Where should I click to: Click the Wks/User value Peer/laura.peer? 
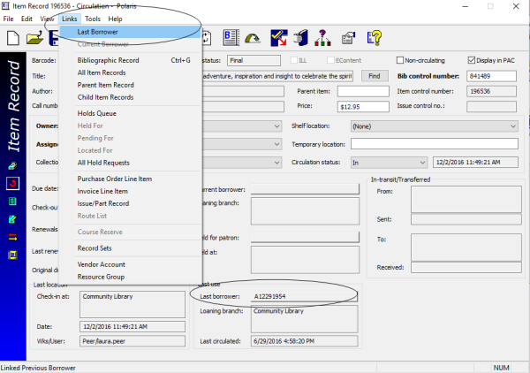(132, 341)
